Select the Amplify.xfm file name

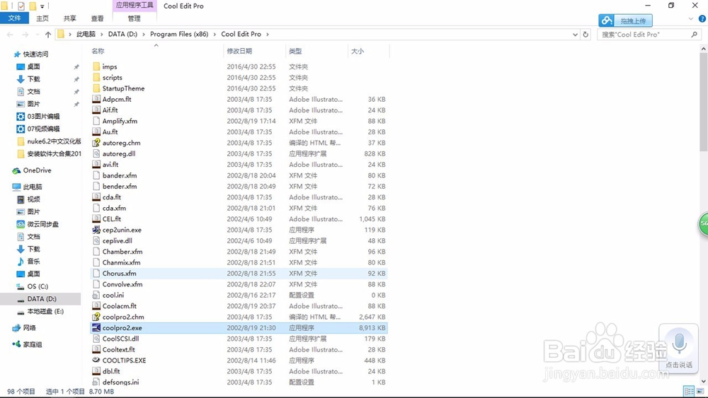point(120,122)
